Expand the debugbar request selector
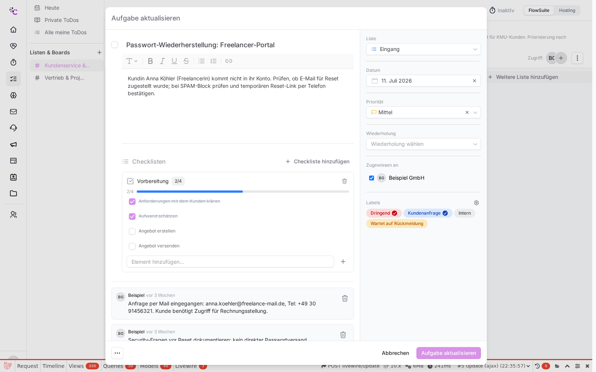The width and height of the screenshot is (596, 372). 494,366
